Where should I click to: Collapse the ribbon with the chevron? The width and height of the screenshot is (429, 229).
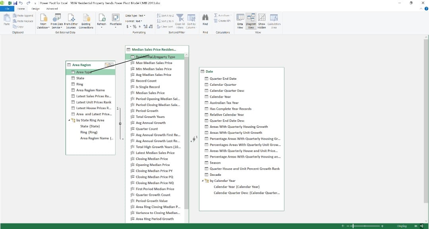pos(421,9)
